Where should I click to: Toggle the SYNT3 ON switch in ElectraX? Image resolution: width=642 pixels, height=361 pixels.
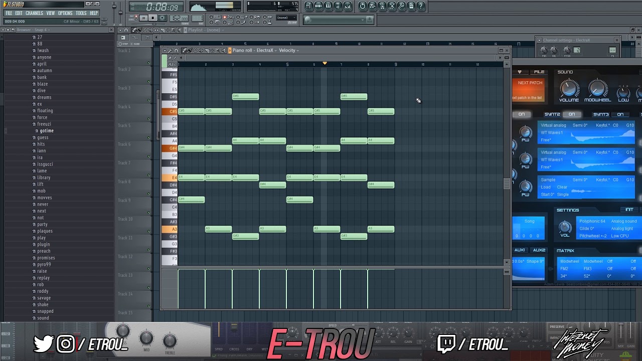pos(621,114)
